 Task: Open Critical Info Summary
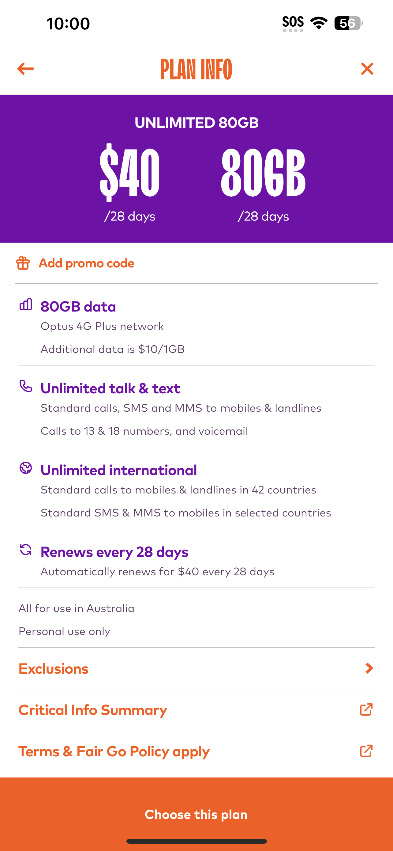196,709
